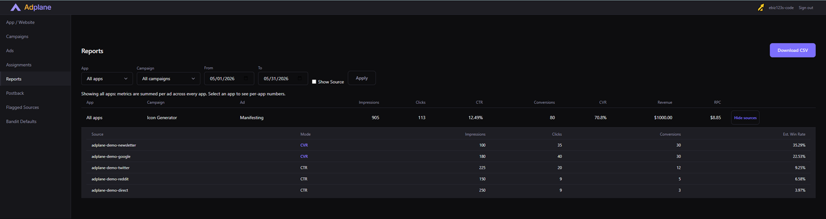The width and height of the screenshot is (826, 219).
Task: Click the Reports page heading
Action: [x=93, y=51]
